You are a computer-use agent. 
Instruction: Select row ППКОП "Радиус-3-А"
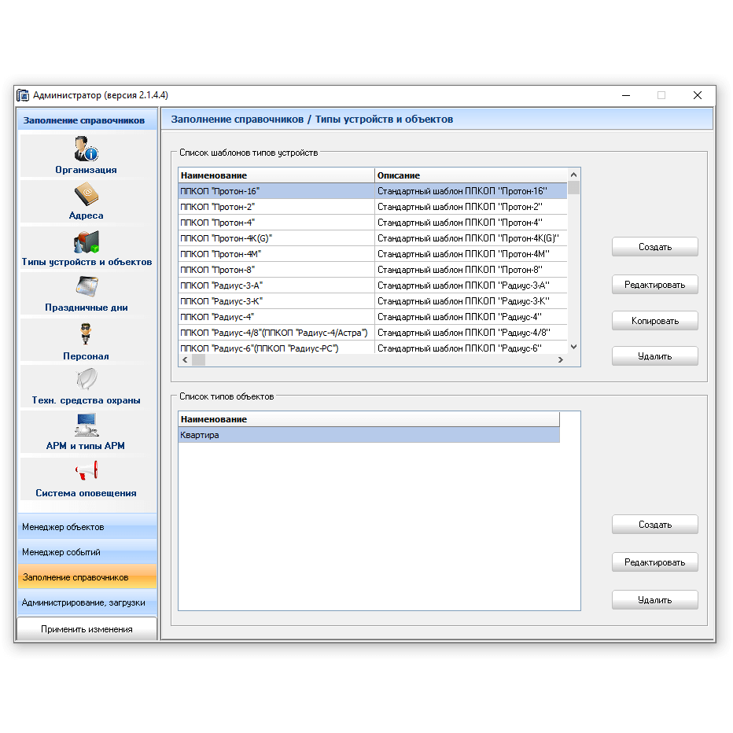373,285
